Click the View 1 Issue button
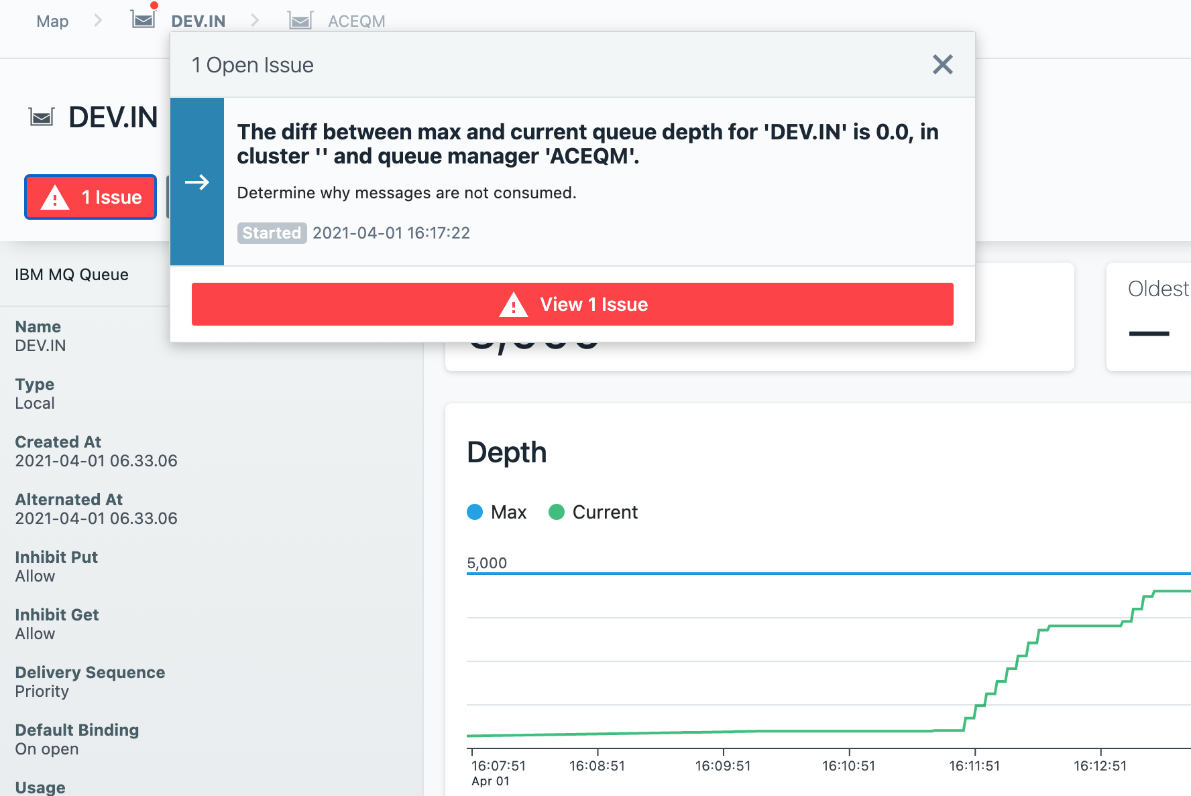The height and width of the screenshot is (796, 1191). [x=572, y=304]
